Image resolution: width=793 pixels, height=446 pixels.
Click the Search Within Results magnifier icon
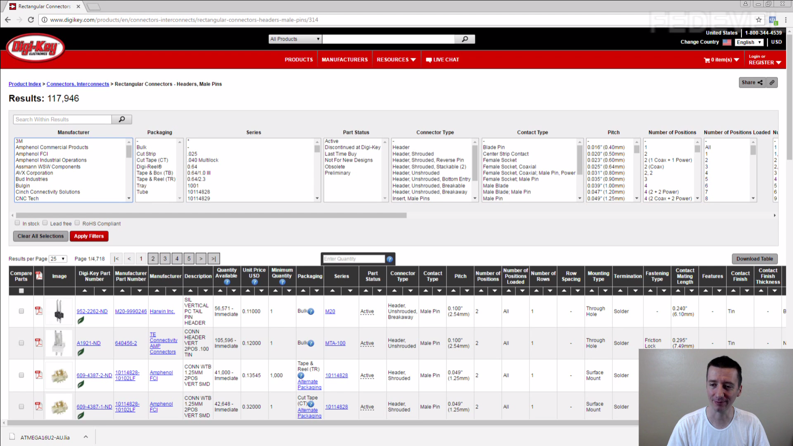[x=122, y=119]
